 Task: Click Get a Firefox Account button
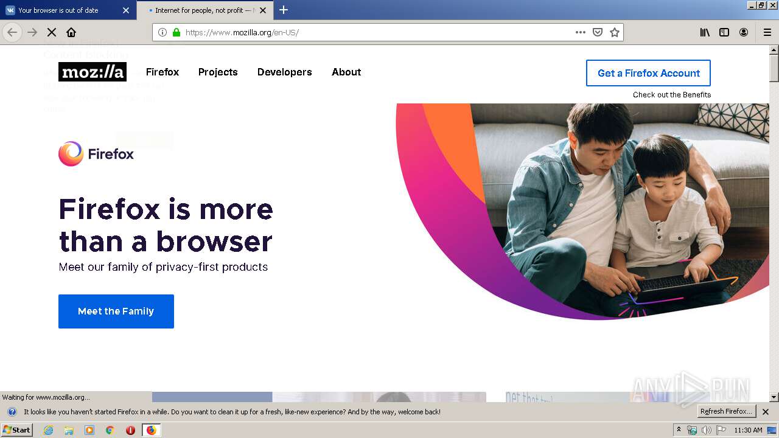[x=648, y=73]
